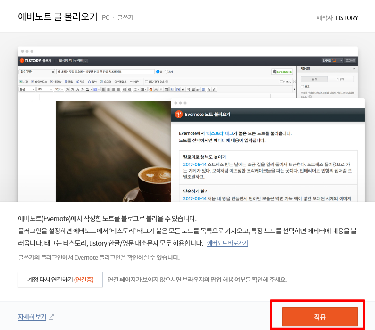The width and height of the screenshot is (375, 330).
Task: Click the EVERNOTE button in preview editor
Action: (282, 72)
